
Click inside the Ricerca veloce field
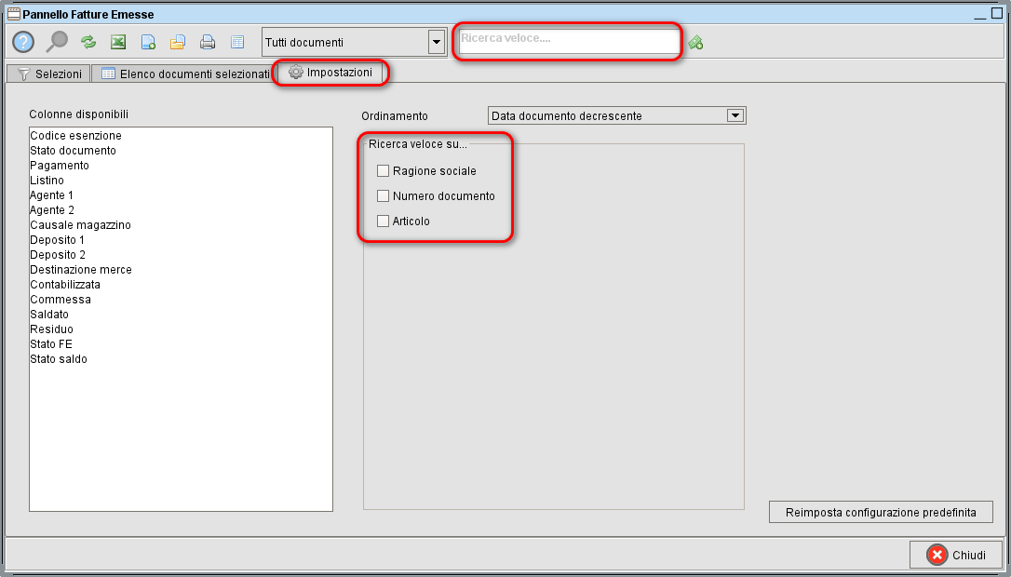567,41
